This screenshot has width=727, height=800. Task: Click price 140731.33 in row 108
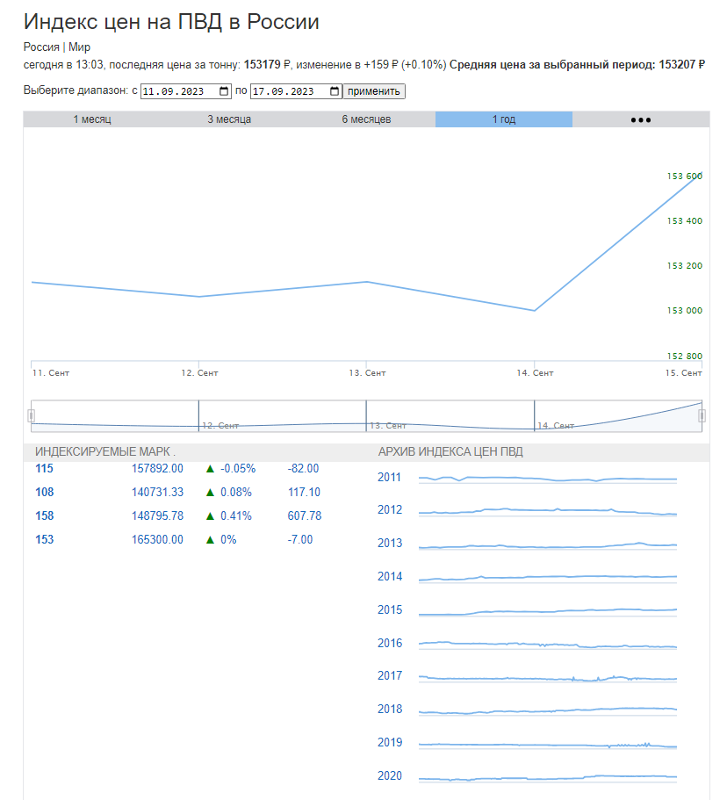(x=157, y=493)
